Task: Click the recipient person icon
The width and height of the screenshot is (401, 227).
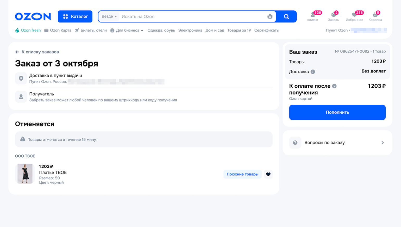Action: pos(21,97)
